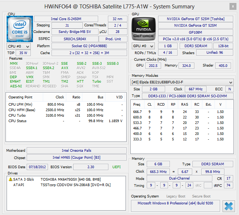The width and height of the screenshot is (239, 215).
Task: Open the GPU #0 selector dropdown
Action: point(143,46)
